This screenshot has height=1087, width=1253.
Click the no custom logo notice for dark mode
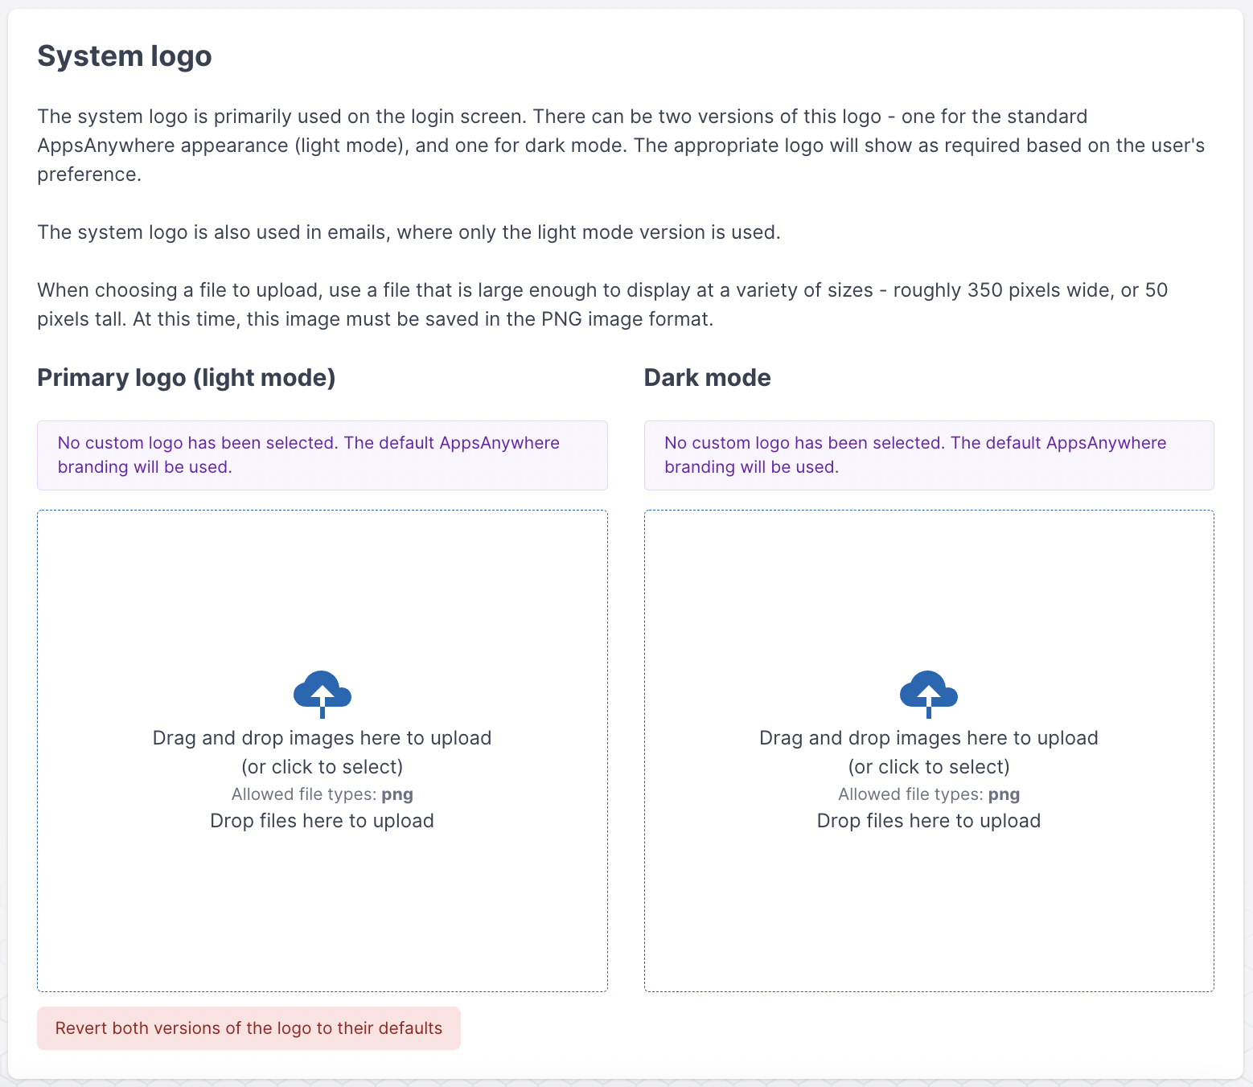point(928,455)
